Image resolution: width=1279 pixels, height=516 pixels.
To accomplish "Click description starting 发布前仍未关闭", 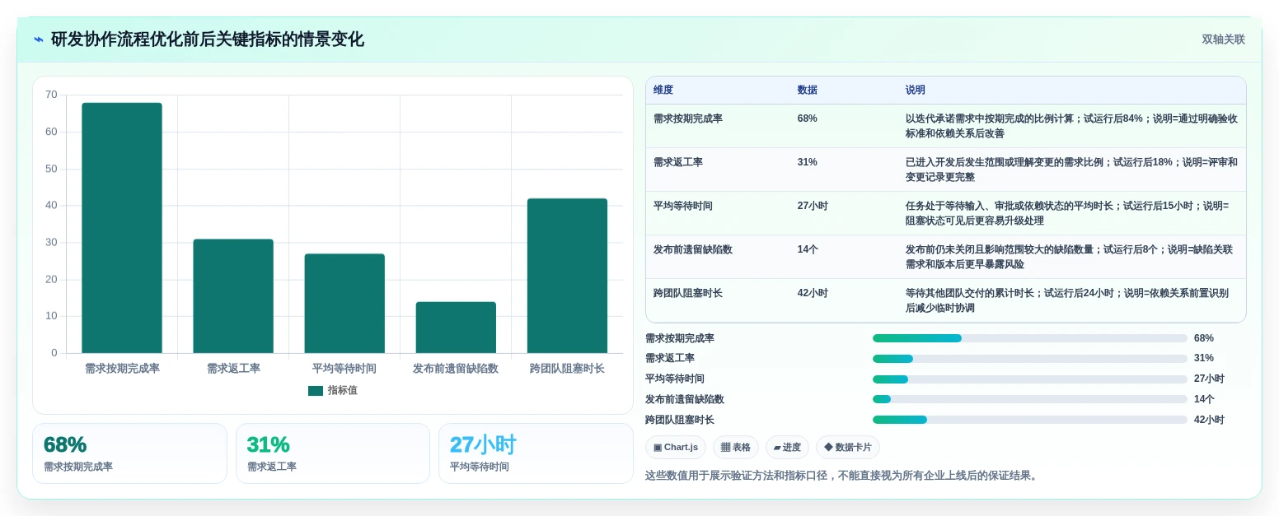I will tap(1070, 258).
